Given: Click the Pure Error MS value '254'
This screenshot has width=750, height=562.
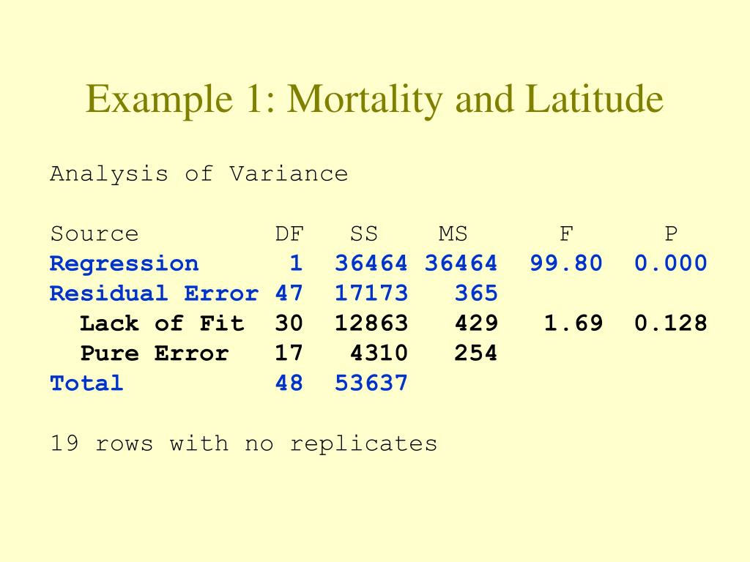Looking at the screenshot, I should coord(476,353).
